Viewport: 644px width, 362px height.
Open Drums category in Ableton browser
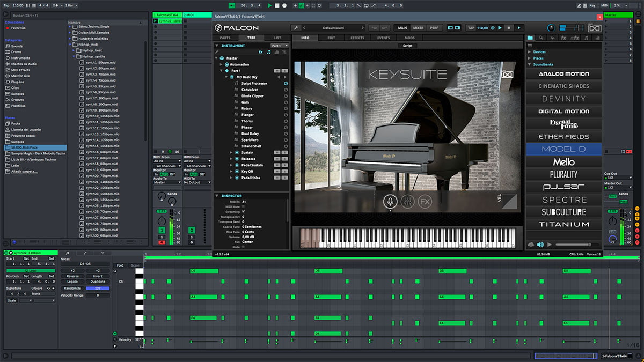(17, 52)
